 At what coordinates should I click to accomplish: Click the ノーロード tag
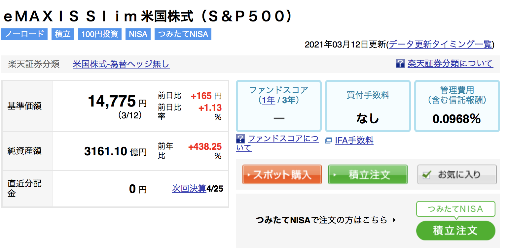coord(24,34)
